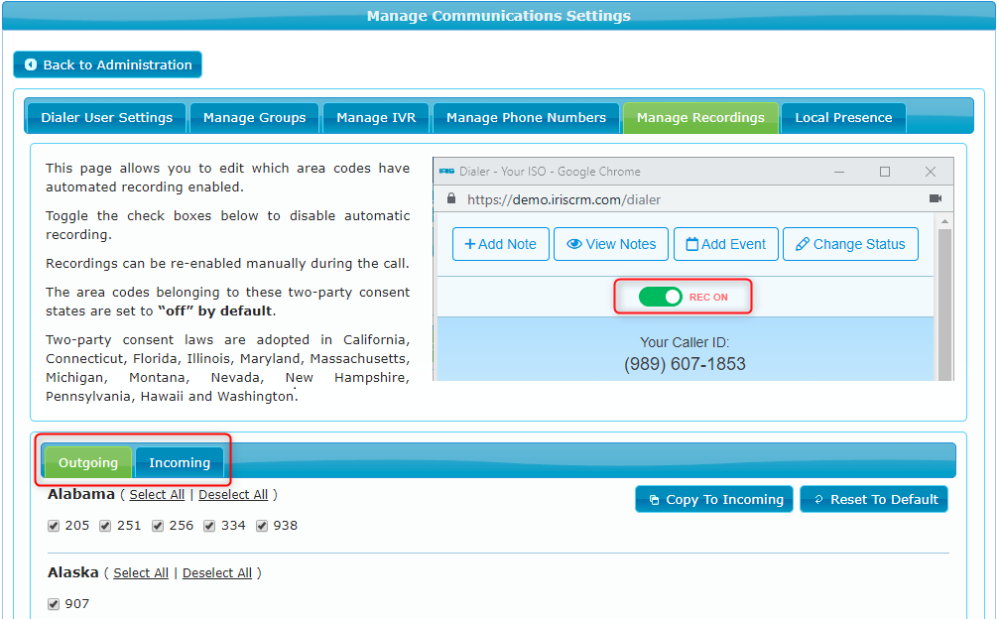Click the Add Event calendar icon
Screen dimensions: 1000x619
(x=692, y=244)
